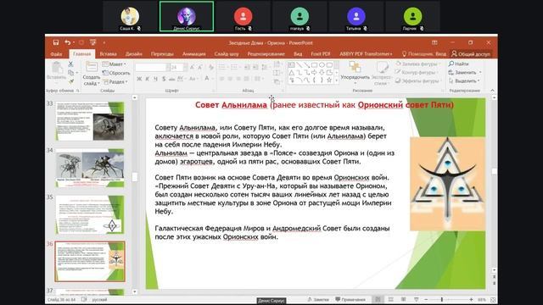Click the Paste (Вставить) clipboard icon

tap(57, 71)
